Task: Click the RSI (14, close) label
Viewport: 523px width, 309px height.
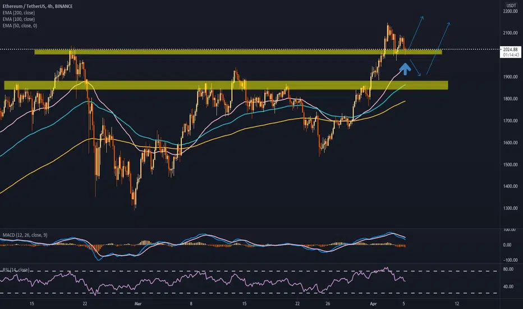Action: pos(16,270)
